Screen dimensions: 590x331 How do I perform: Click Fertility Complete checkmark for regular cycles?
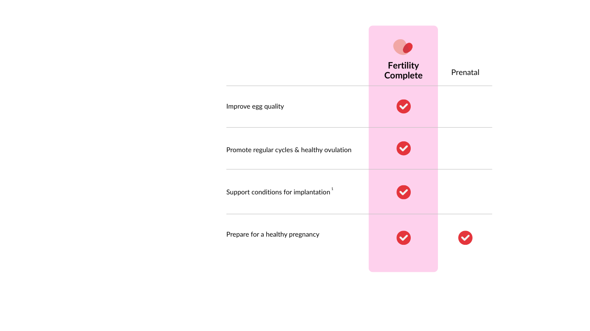(x=403, y=148)
